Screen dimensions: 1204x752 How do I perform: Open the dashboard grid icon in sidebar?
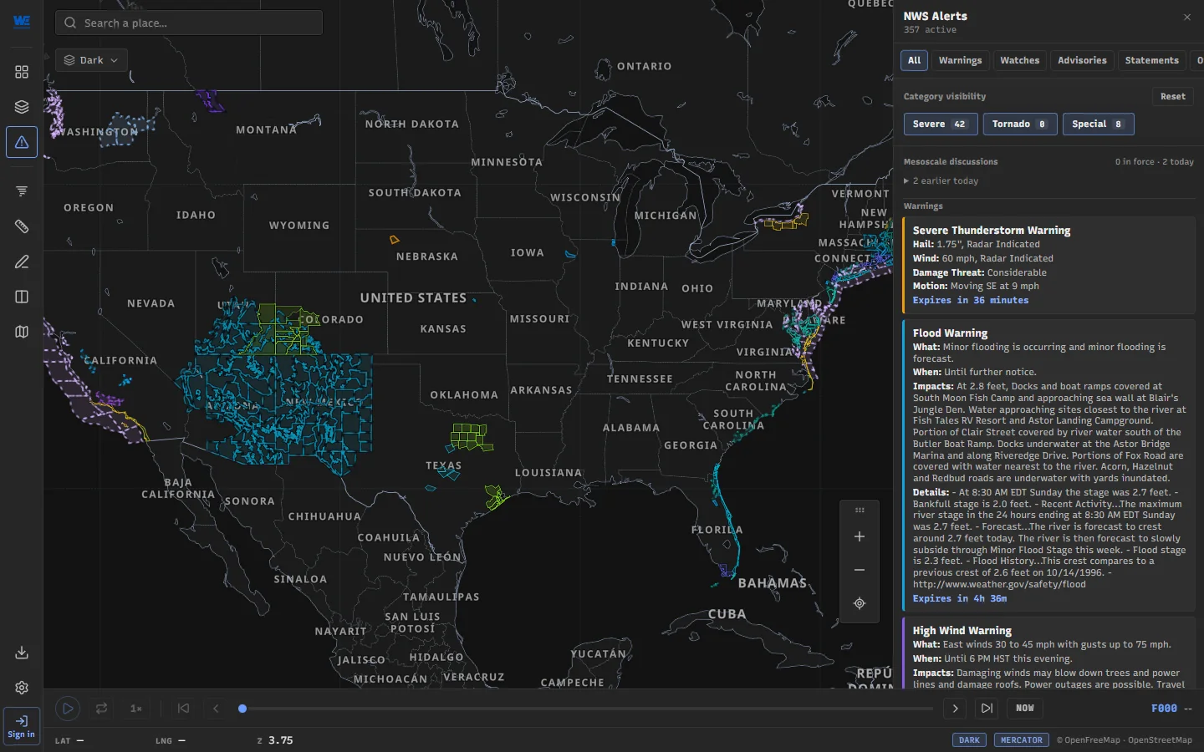point(22,72)
